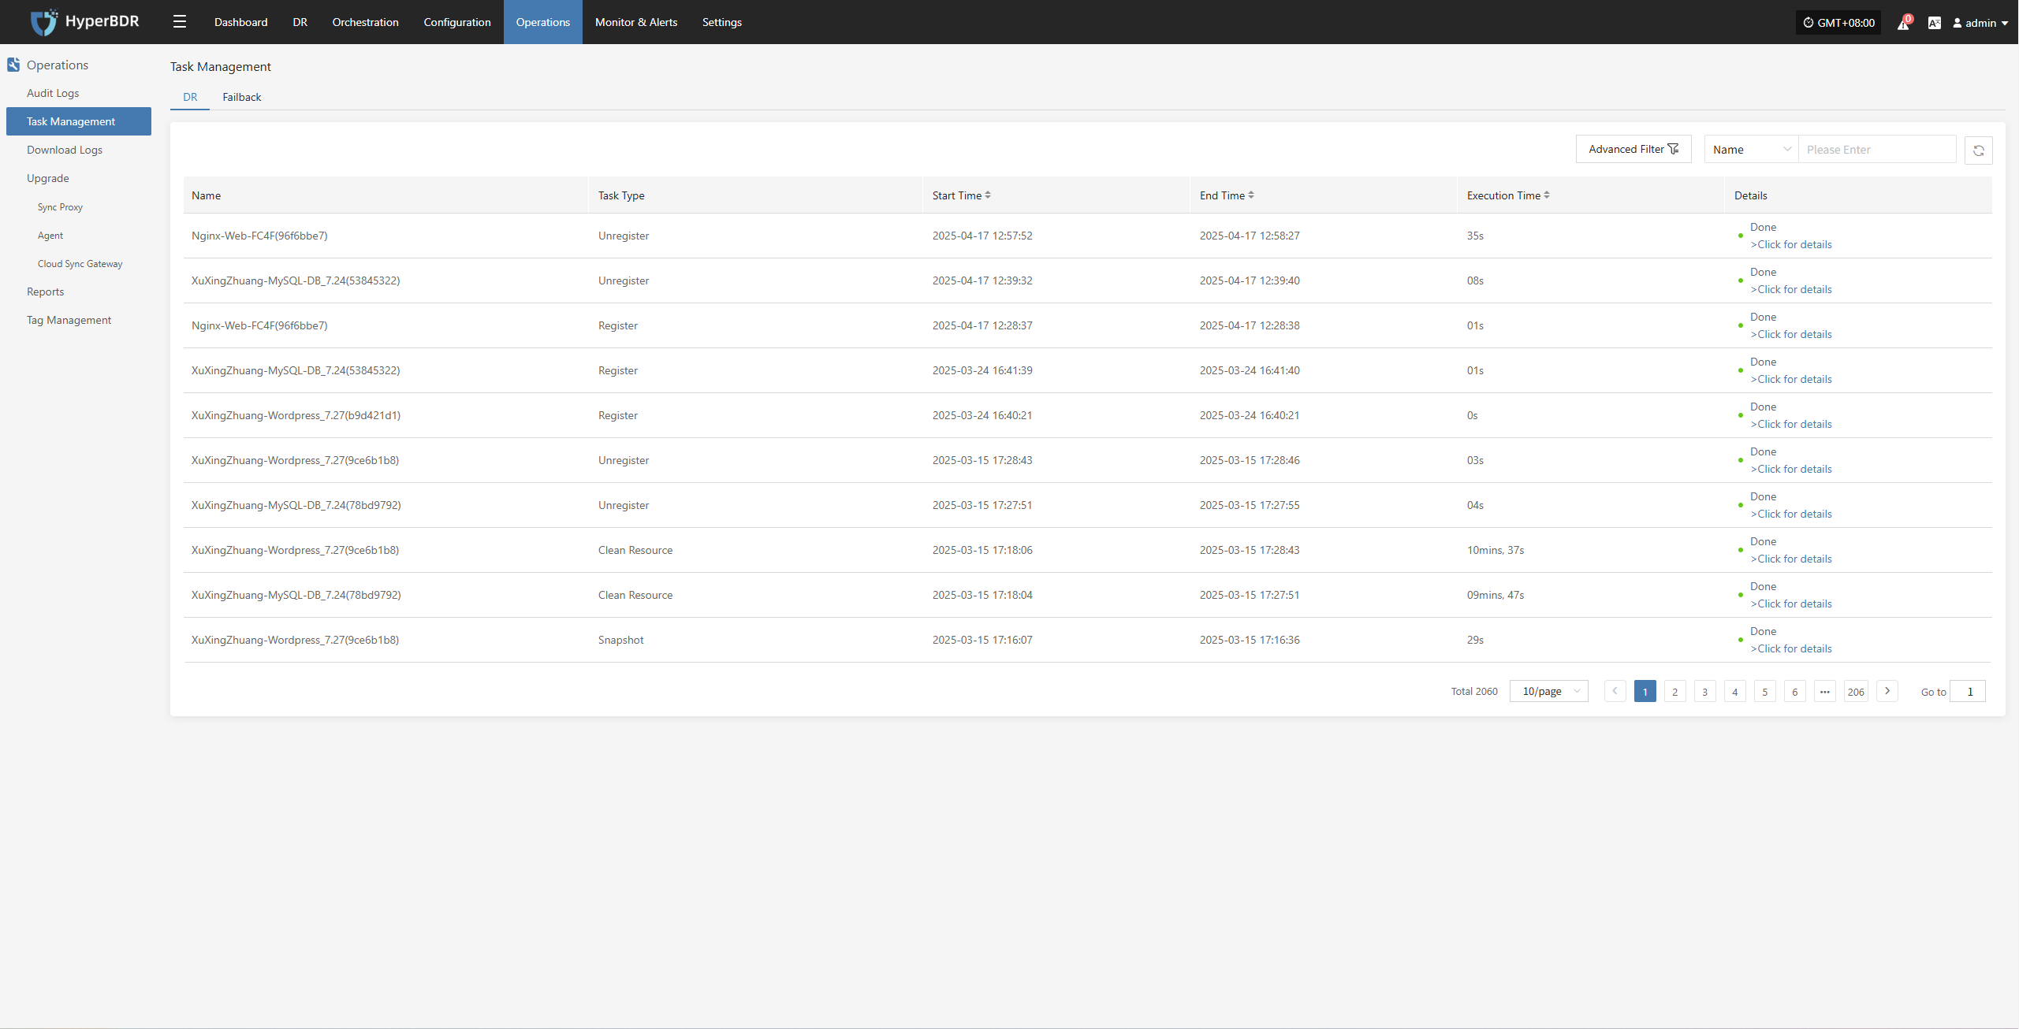
Task: Switch to the Failback tab
Action: tap(241, 97)
